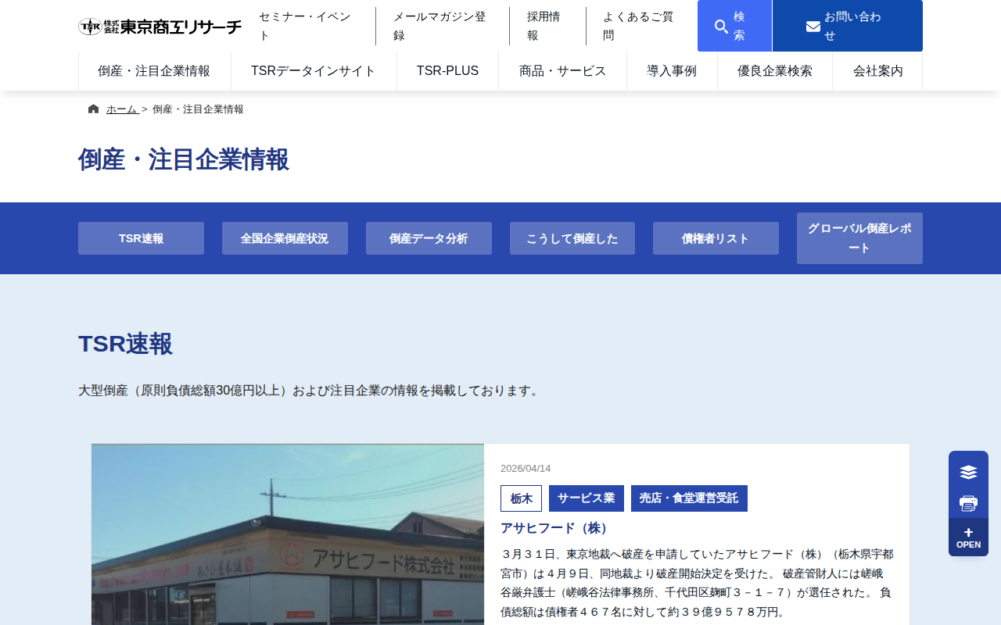This screenshot has height=625, width=1001.
Task: Open the 導入事例 menu
Action: 672,71
